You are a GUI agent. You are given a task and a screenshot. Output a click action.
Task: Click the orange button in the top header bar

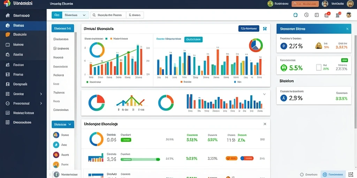(x=305, y=3)
